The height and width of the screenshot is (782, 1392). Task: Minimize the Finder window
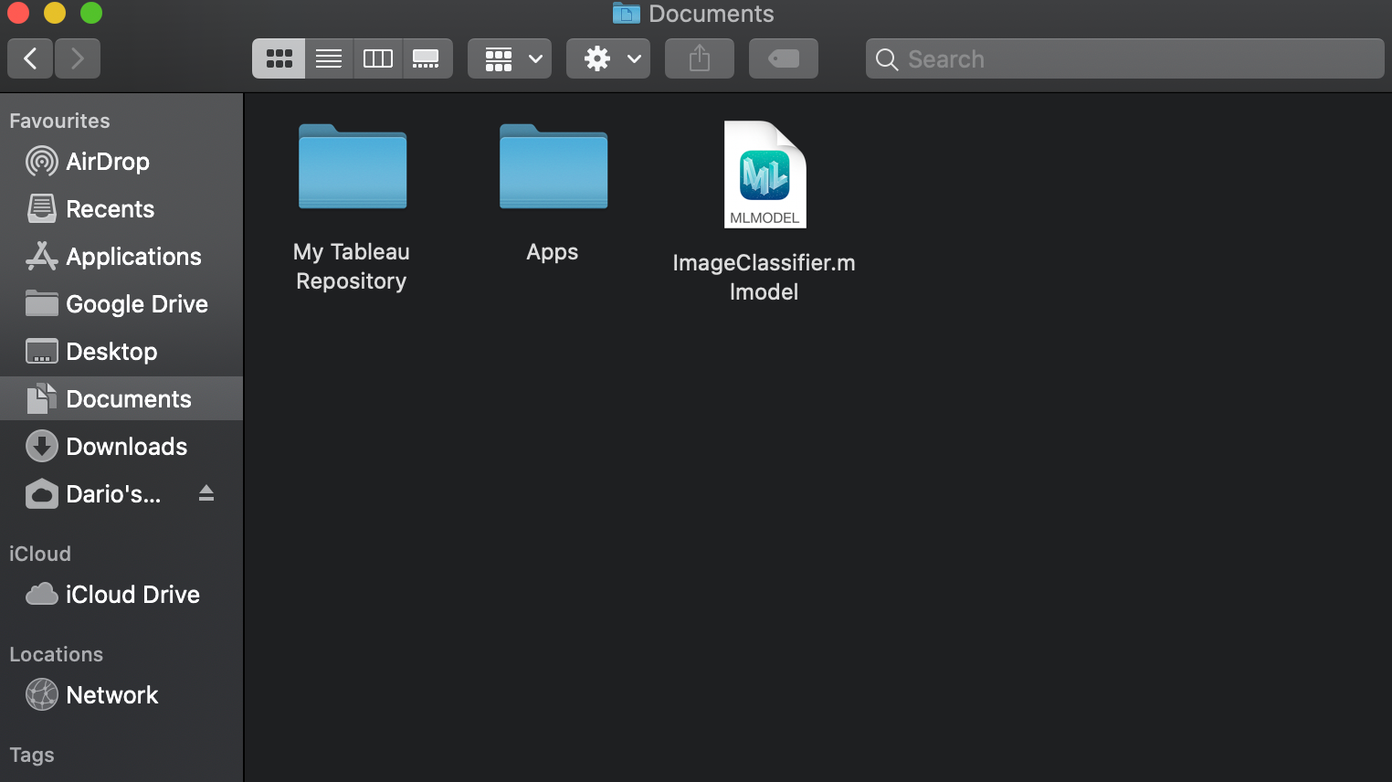(55, 13)
